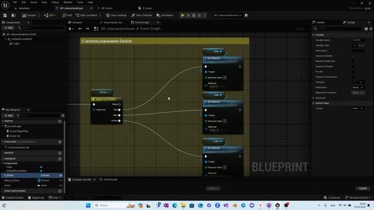Viewport: 374px width, 210px height.
Task: Toggle visibility eye for Map_E_Enum variable
Action: pos(61,180)
